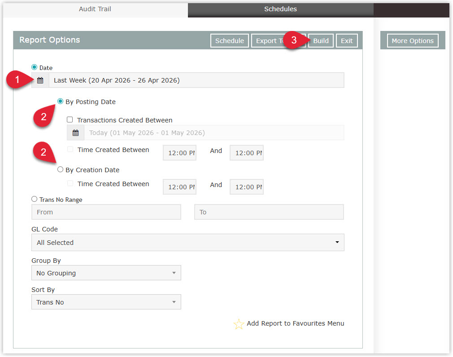
Task: Select the Date radio button
Action: 35,67
